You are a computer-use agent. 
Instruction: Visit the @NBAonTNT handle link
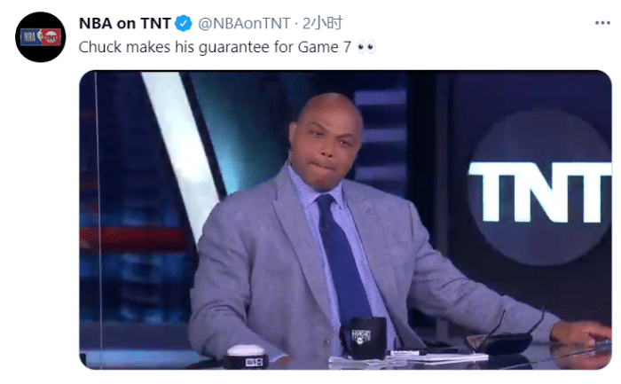(x=244, y=24)
